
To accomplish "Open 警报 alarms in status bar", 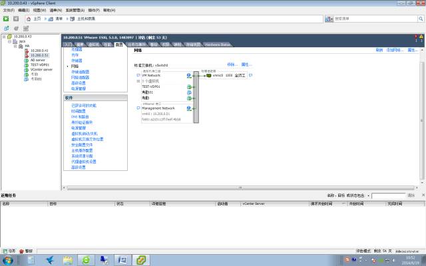I will pos(26,251).
